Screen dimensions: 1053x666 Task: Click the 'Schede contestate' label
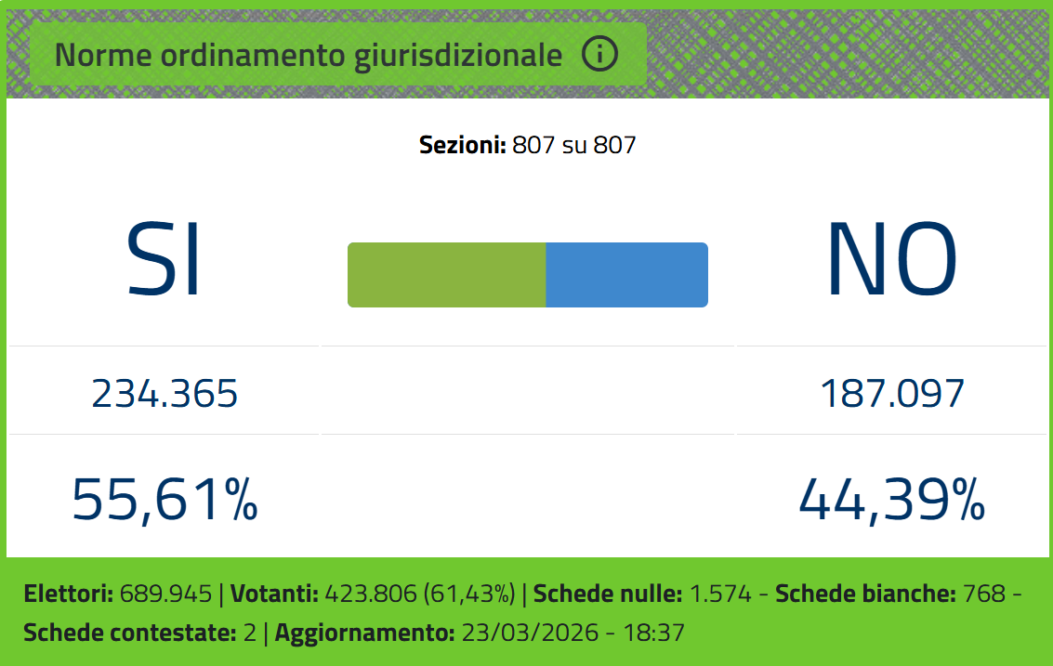128,633
